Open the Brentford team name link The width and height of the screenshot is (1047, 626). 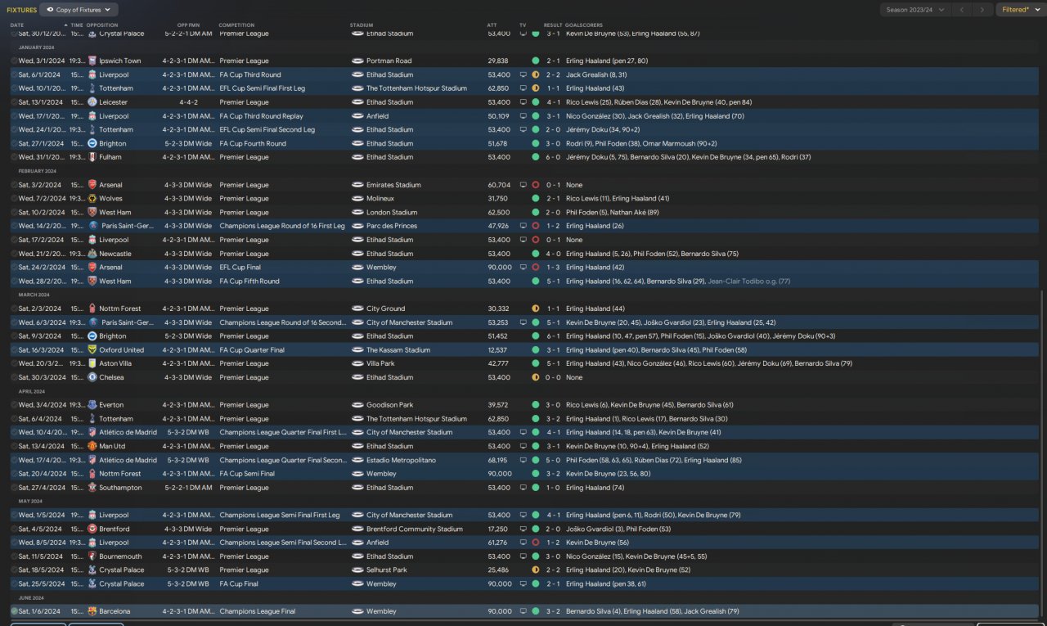point(115,529)
